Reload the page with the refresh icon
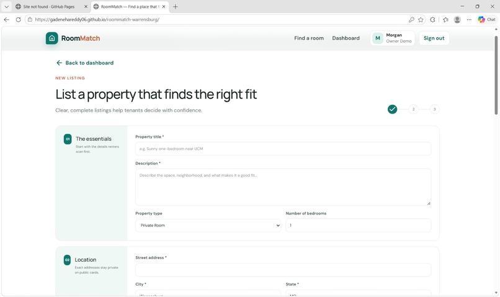The height and width of the screenshot is (297, 500). [18, 19]
